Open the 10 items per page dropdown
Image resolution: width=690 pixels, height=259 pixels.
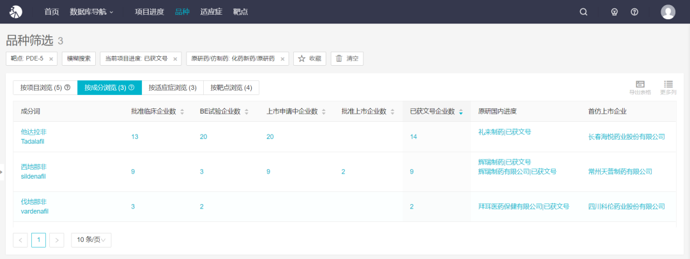[91, 240]
